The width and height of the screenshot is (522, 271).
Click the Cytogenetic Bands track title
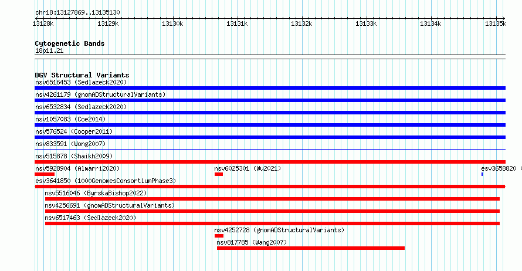tap(70, 43)
